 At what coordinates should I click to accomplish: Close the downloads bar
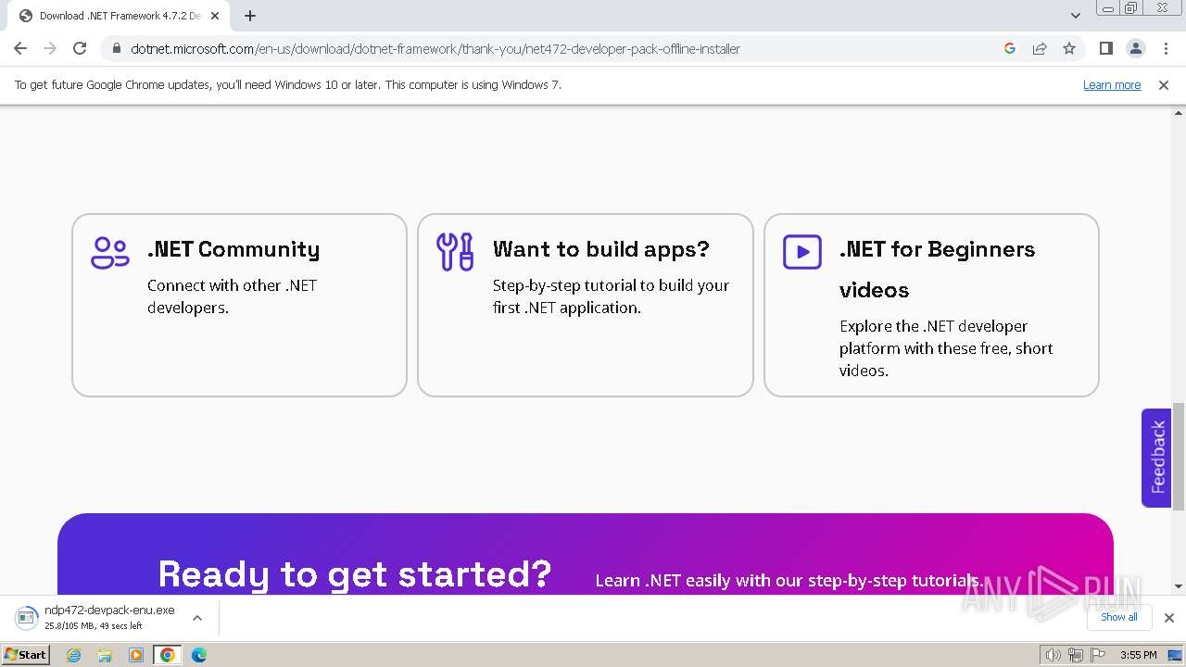[x=1169, y=618]
